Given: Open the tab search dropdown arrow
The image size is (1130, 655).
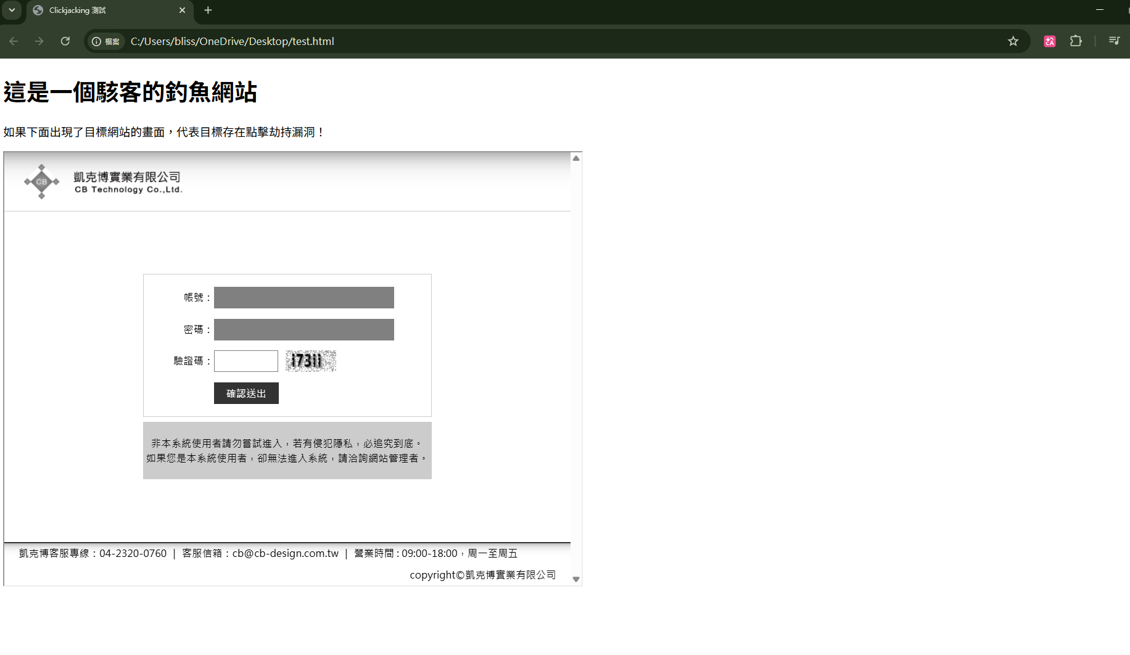Looking at the screenshot, I should (12, 10).
